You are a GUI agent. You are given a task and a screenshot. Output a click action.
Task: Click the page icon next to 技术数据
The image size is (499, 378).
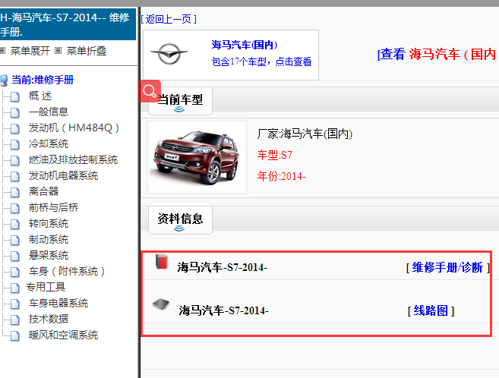click(x=14, y=320)
